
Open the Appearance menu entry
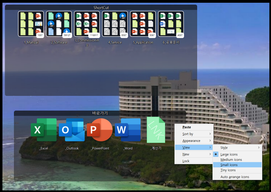click(x=194, y=141)
